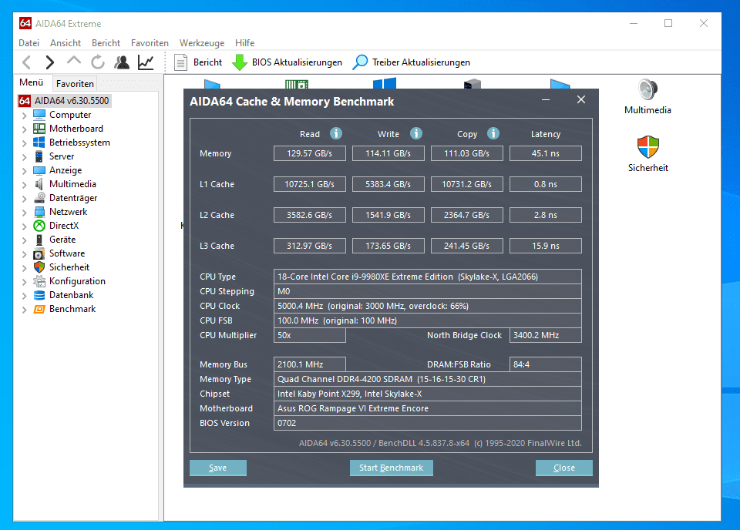740x530 pixels.
Task: Select the AIDA64 v6.30.5500 root tree item
Action: (64, 100)
